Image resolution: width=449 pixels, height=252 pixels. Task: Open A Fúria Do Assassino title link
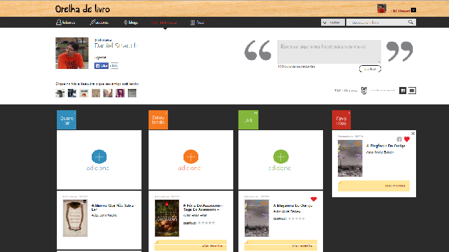203,208
